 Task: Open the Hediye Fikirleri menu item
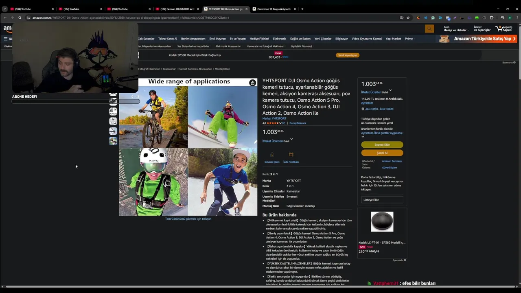[259, 39]
